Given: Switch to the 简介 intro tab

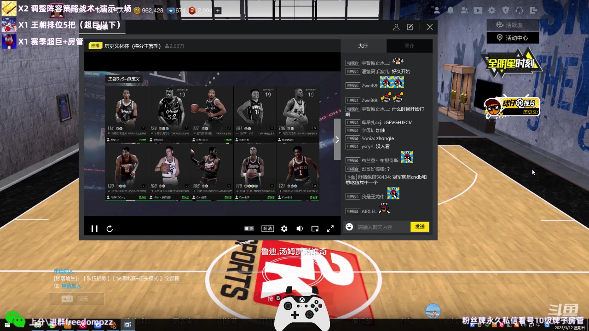Looking at the screenshot, I should [x=409, y=46].
